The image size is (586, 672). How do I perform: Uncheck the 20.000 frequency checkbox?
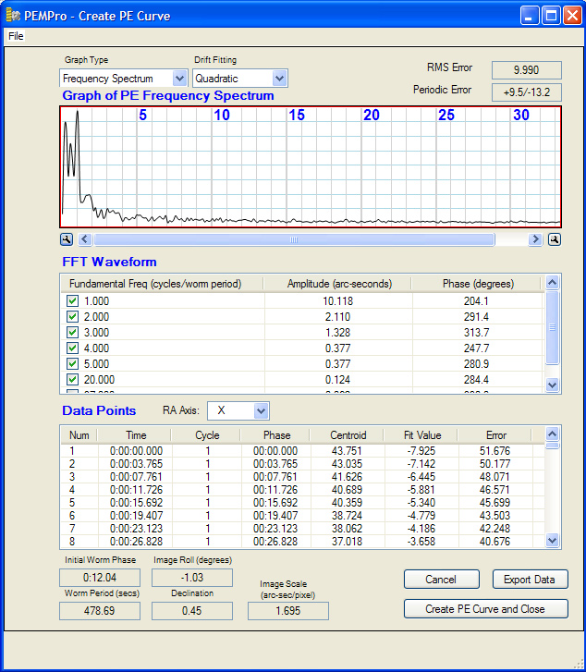click(x=72, y=380)
